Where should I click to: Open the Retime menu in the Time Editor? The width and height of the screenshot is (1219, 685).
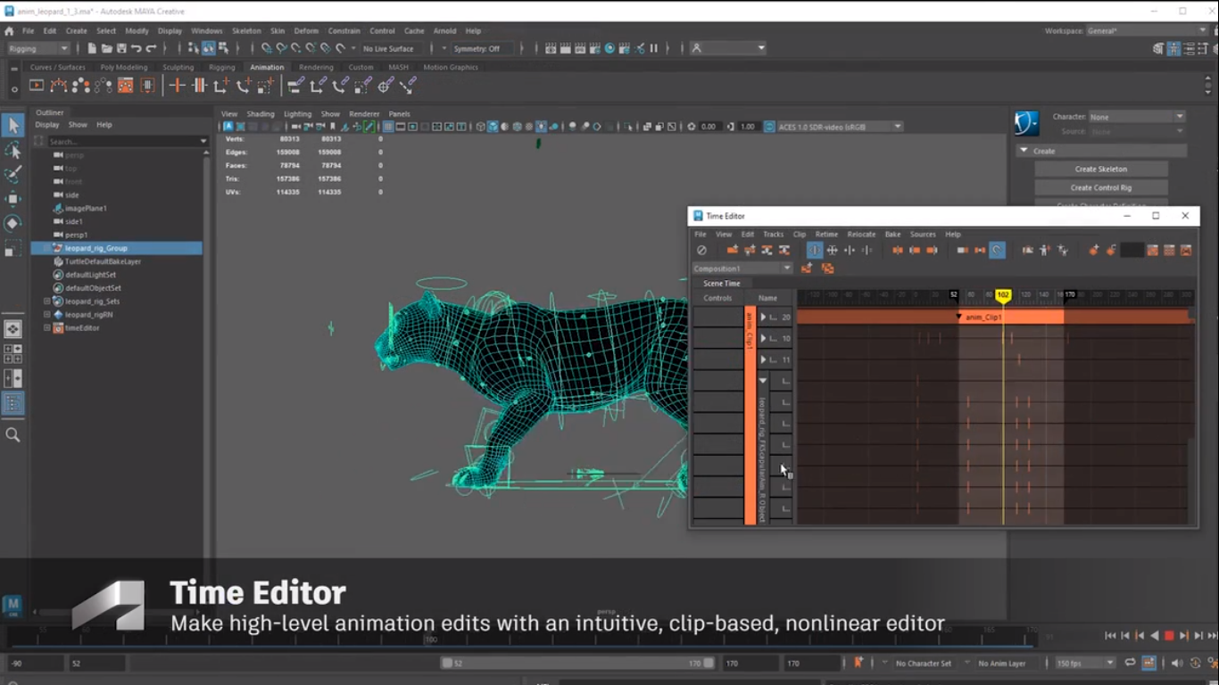(826, 235)
